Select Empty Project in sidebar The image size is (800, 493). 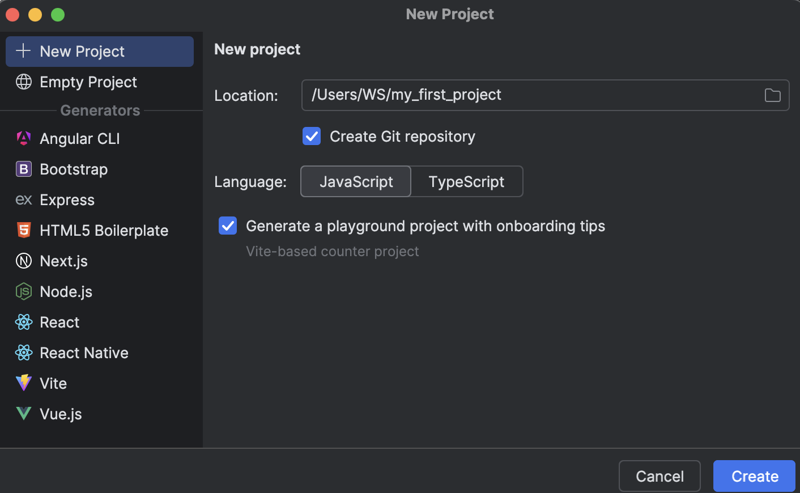coord(88,82)
